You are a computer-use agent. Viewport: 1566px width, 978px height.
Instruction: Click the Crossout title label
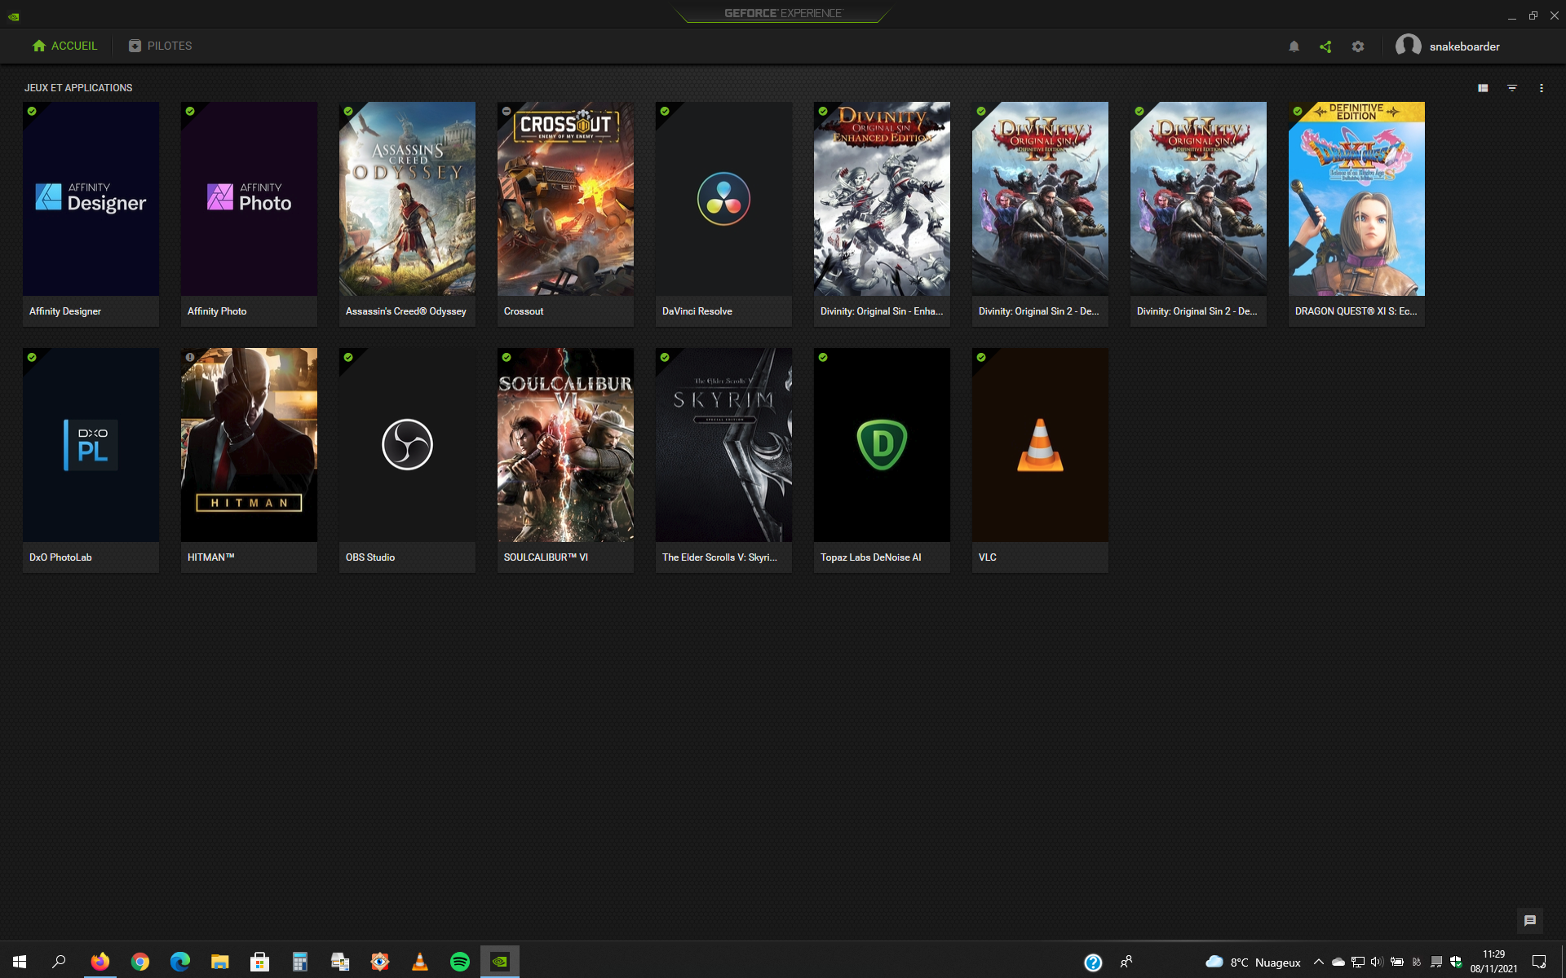(524, 311)
